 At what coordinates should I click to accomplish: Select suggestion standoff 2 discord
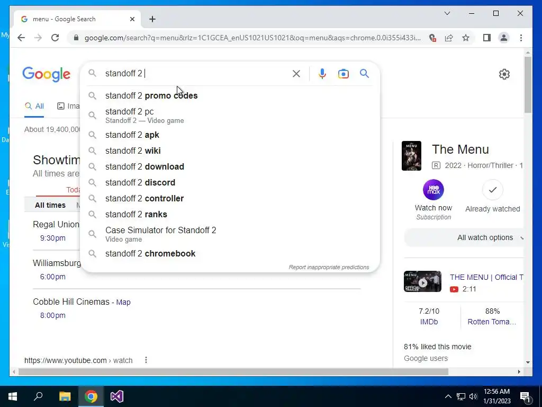pyautogui.click(x=230, y=182)
